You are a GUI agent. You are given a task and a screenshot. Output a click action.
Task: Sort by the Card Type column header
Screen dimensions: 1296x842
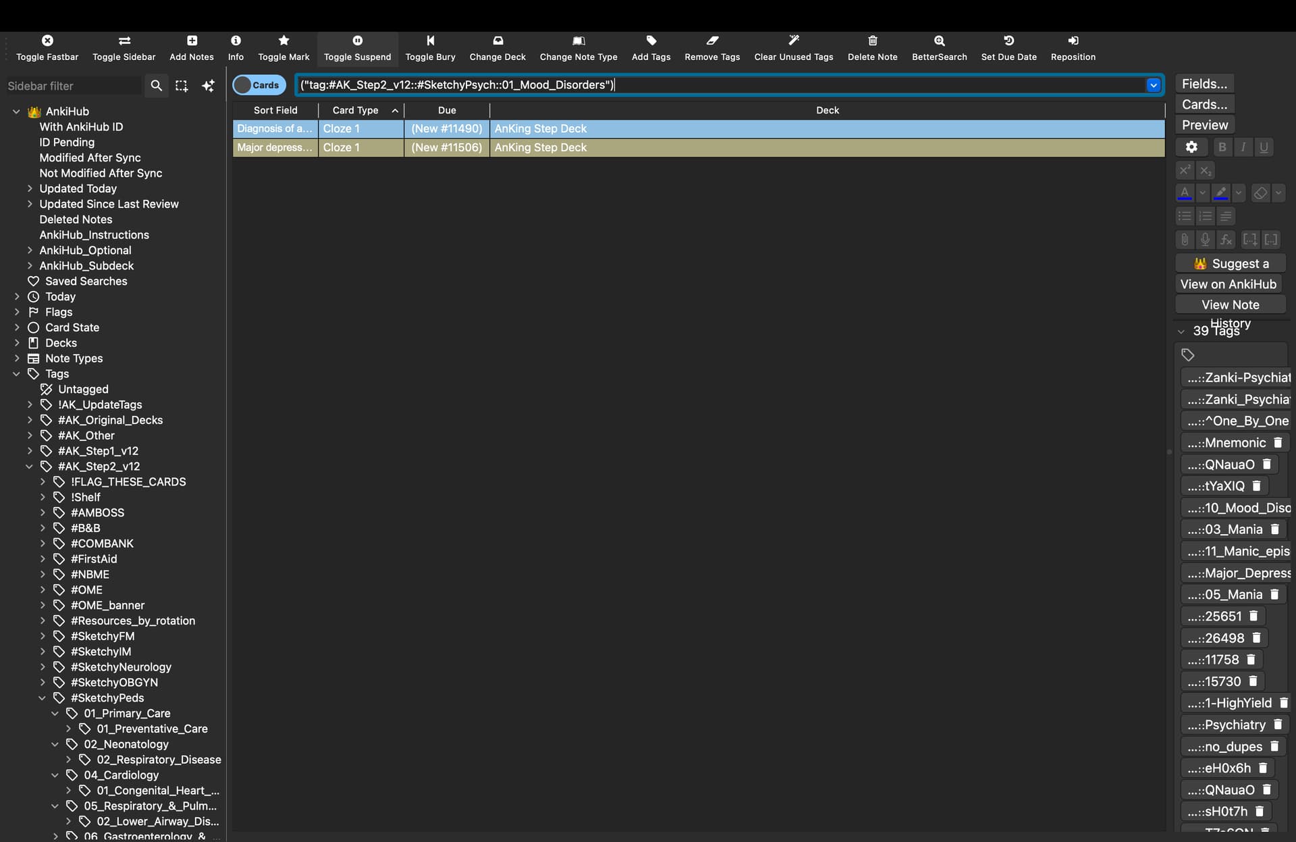356,110
